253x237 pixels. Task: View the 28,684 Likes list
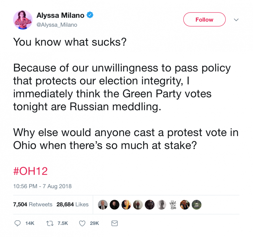[x=72, y=204]
